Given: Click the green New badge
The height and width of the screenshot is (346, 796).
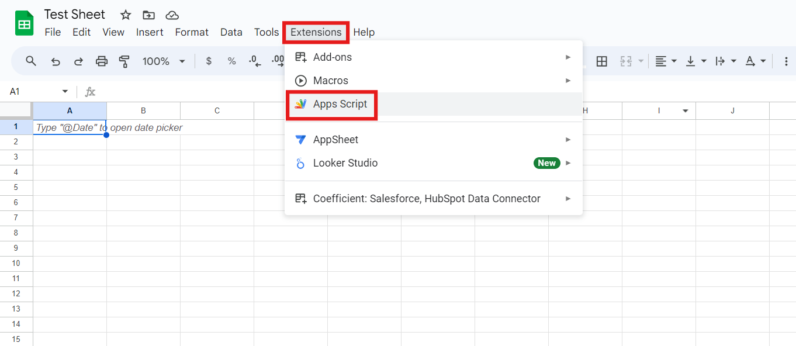Looking at the screenshot, I should tap(546, 163).
